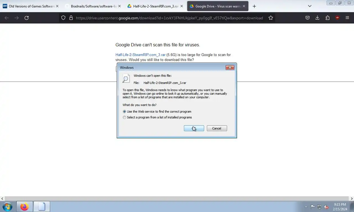This screenshot has height=212, width=354.
Task: Switch to Bradnails/Software tab
Action: coord(93,6)
